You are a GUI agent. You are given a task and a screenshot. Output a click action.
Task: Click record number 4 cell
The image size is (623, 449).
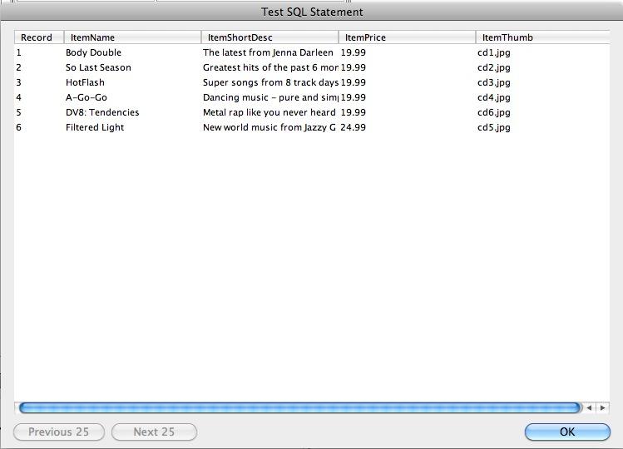[x=18, y=98]
